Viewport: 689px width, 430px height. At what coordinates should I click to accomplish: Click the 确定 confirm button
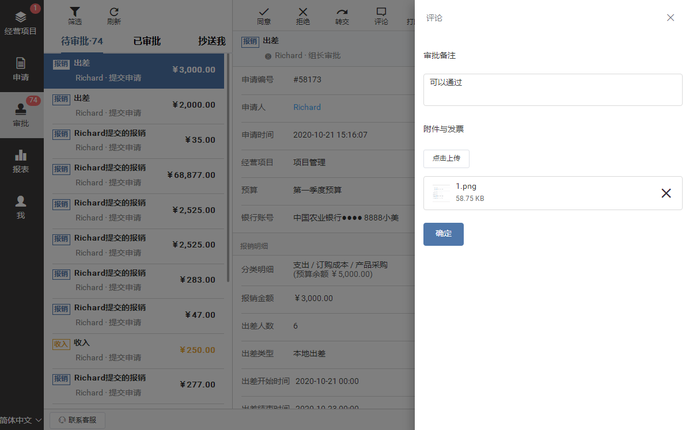point(443,234)
